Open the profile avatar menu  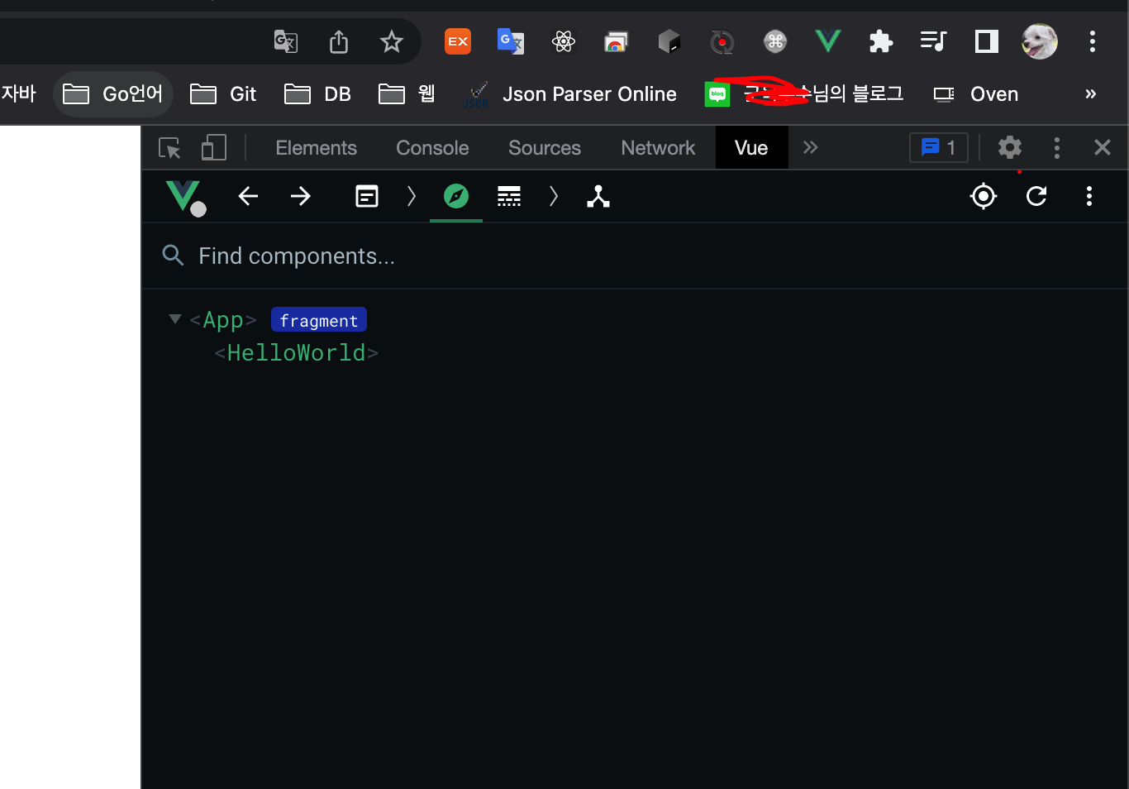coord(1040,41)
